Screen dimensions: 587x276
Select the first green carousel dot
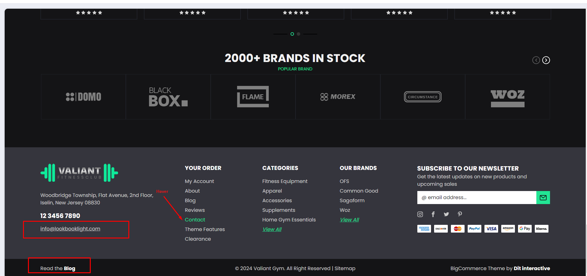point(292,34)
